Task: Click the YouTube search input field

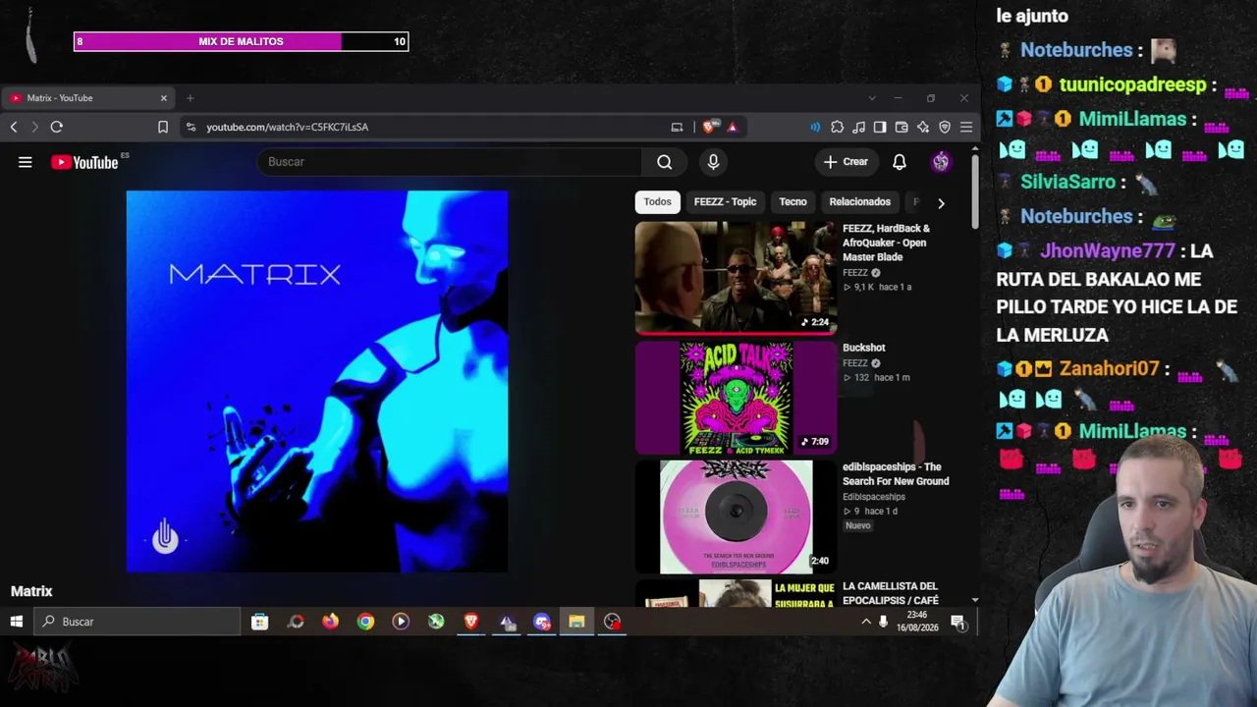Action: click(451, 162)
